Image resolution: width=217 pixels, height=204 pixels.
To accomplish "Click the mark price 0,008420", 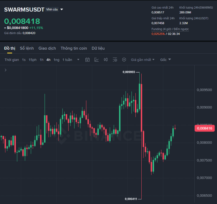I will coord(29,33).
